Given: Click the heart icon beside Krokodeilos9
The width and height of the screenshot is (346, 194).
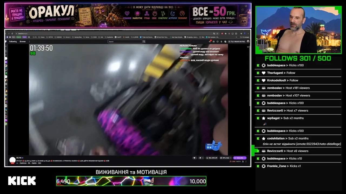Looking at the screenshot, I should 264,80.
